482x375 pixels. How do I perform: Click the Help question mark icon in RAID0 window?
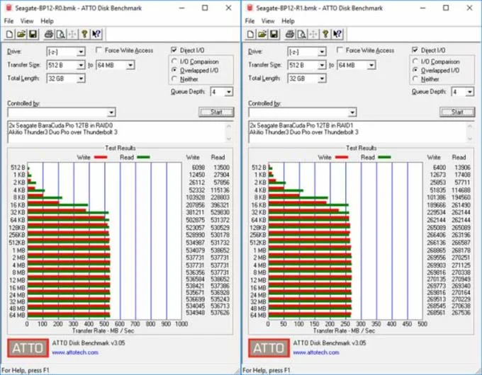(x=84, y=34)
